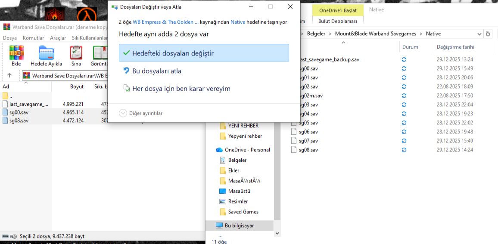
Task: Open the address bar history dropdown
Action: pos(479,34)
